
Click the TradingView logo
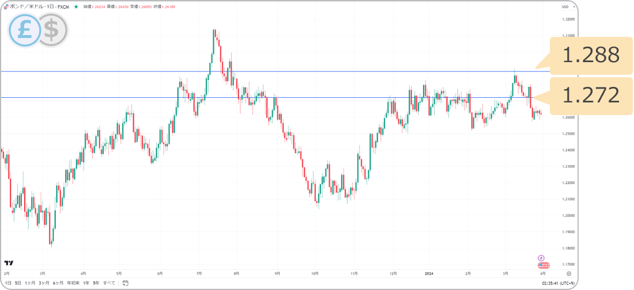tap(9, 263)
